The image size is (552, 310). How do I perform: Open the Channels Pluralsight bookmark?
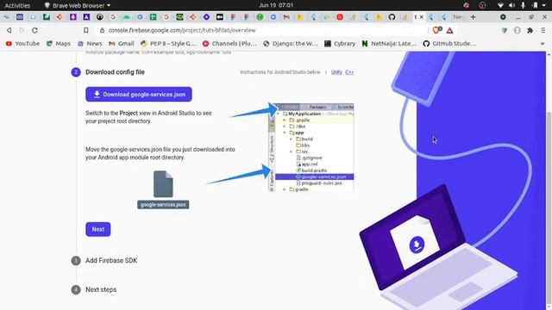[x=229, y=44]
